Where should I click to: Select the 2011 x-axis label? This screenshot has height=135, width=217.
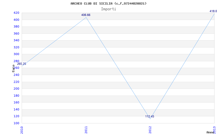click(86, 130)
